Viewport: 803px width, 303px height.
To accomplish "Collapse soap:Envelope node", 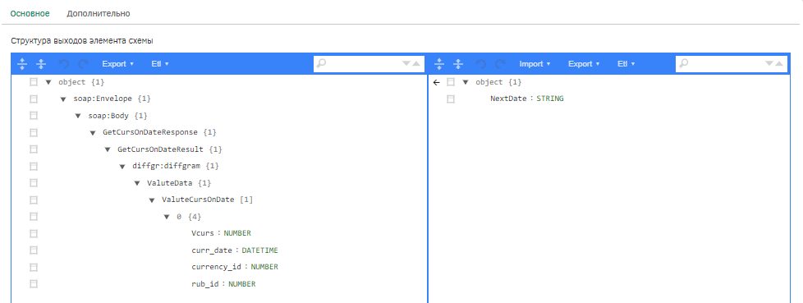I will click(x=63, y=99).
